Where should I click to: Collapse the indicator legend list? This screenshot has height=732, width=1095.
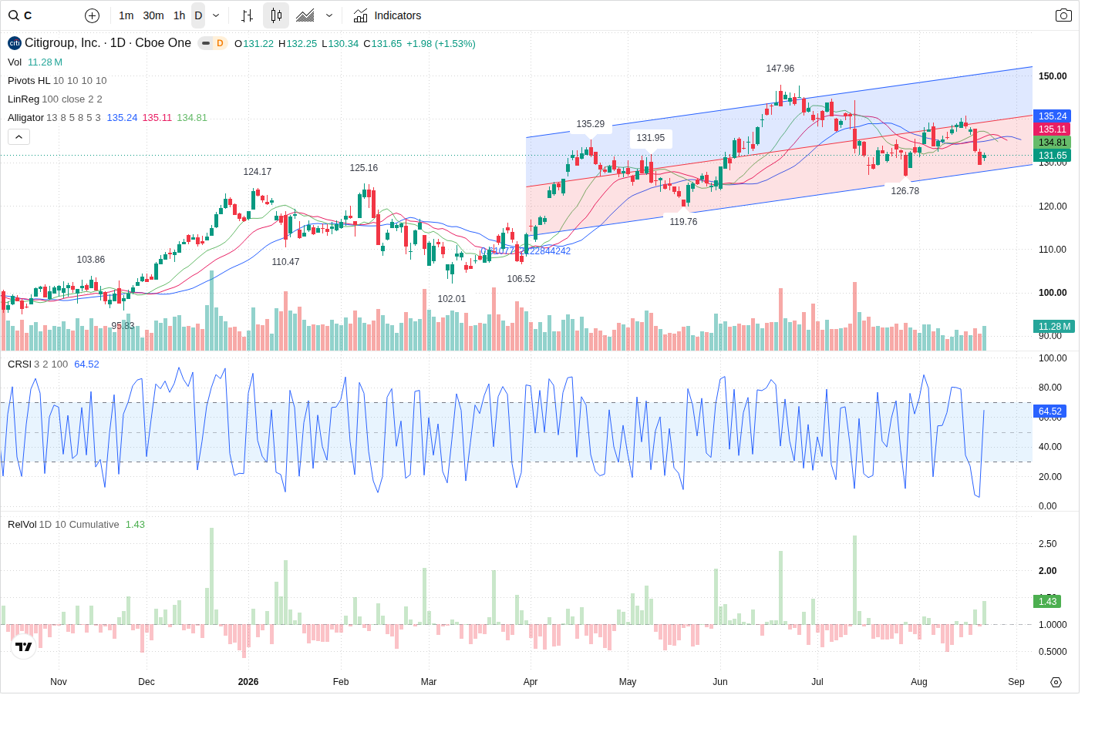pos(19,136)
